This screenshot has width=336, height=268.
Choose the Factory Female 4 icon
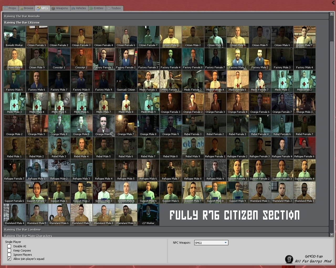(x=171, y=59)
